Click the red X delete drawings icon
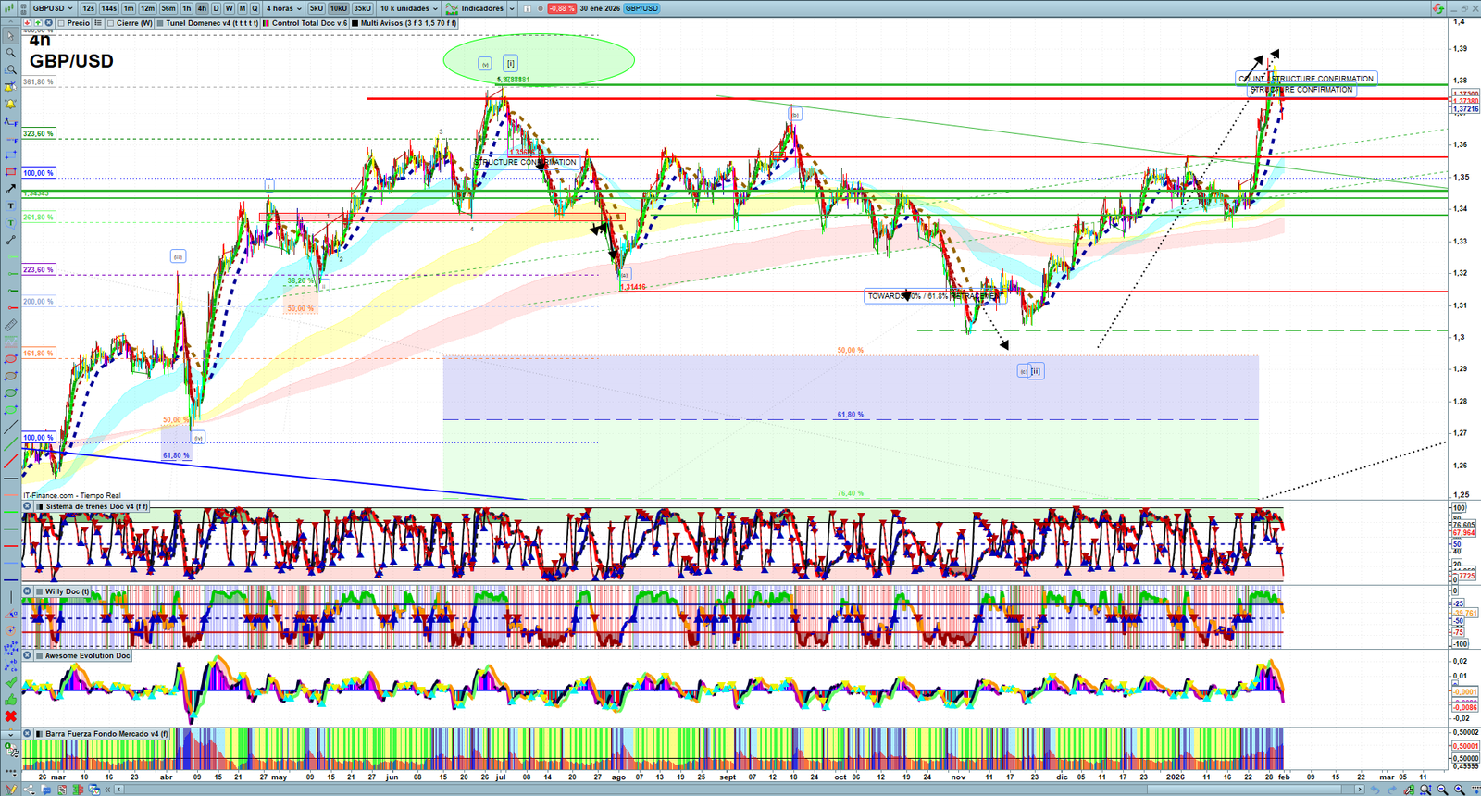Screen dimensions: 1481x796 [x=10, y=716]
